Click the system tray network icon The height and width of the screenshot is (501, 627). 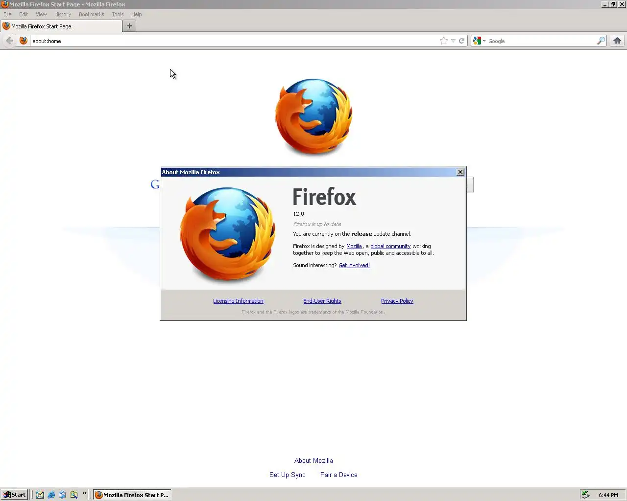[585, 495]
